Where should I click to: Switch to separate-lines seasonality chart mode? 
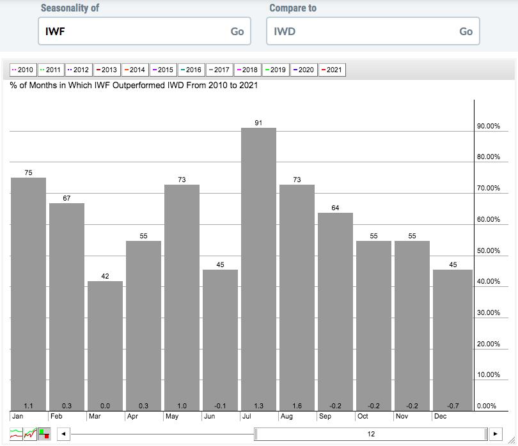click(x=17, y=434)
